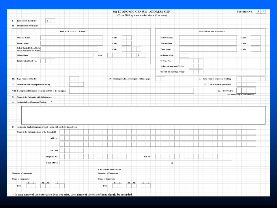Click the 'FOR RURAL SECTOR ONLY' heading
The width and height of the screenshot is (277, 208).
73,31
